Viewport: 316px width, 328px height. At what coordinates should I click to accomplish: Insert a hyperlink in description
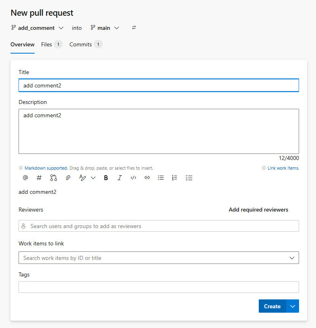(x=147, y=178)
